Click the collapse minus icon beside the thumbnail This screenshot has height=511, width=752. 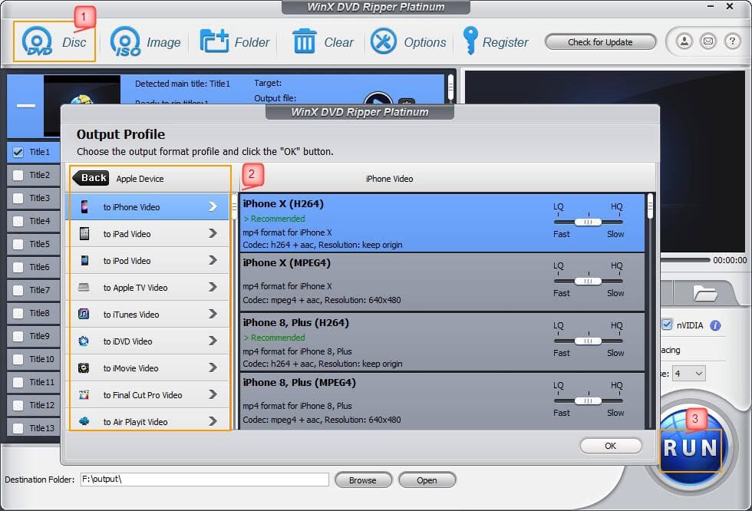pyautogui.click(x=26, y=105)
